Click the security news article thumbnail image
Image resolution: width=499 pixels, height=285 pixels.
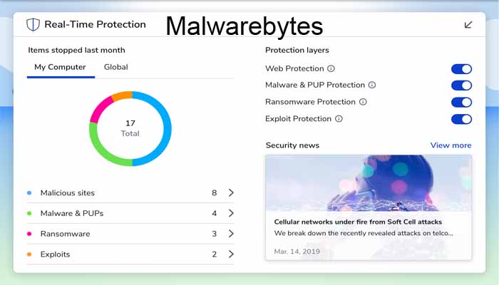tap(369, 183)
